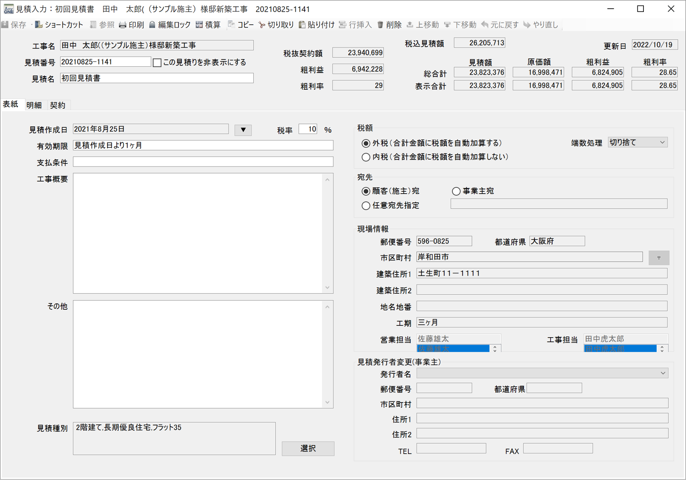This screenshot has width=686, height=480.
Task: Enable この見積りを非表示にする checkbox
Action: 157,63
